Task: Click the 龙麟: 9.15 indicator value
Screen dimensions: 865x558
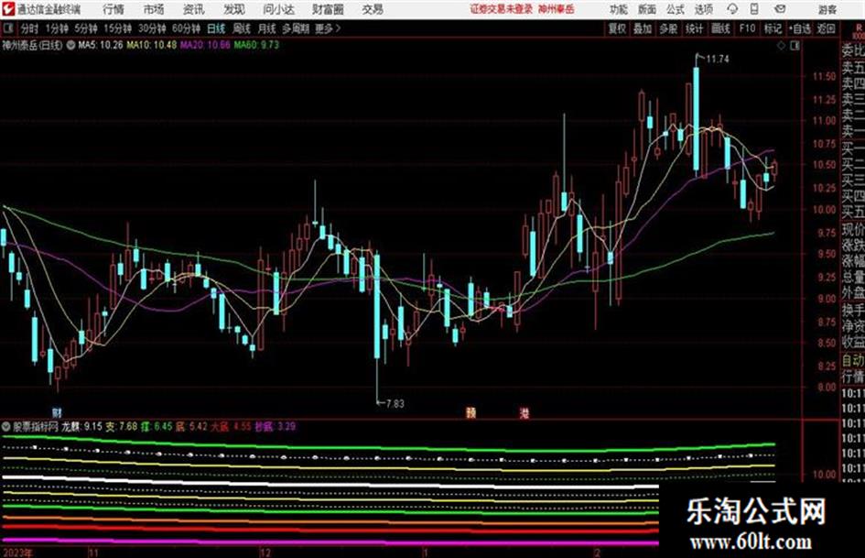Action: point(81,426)
